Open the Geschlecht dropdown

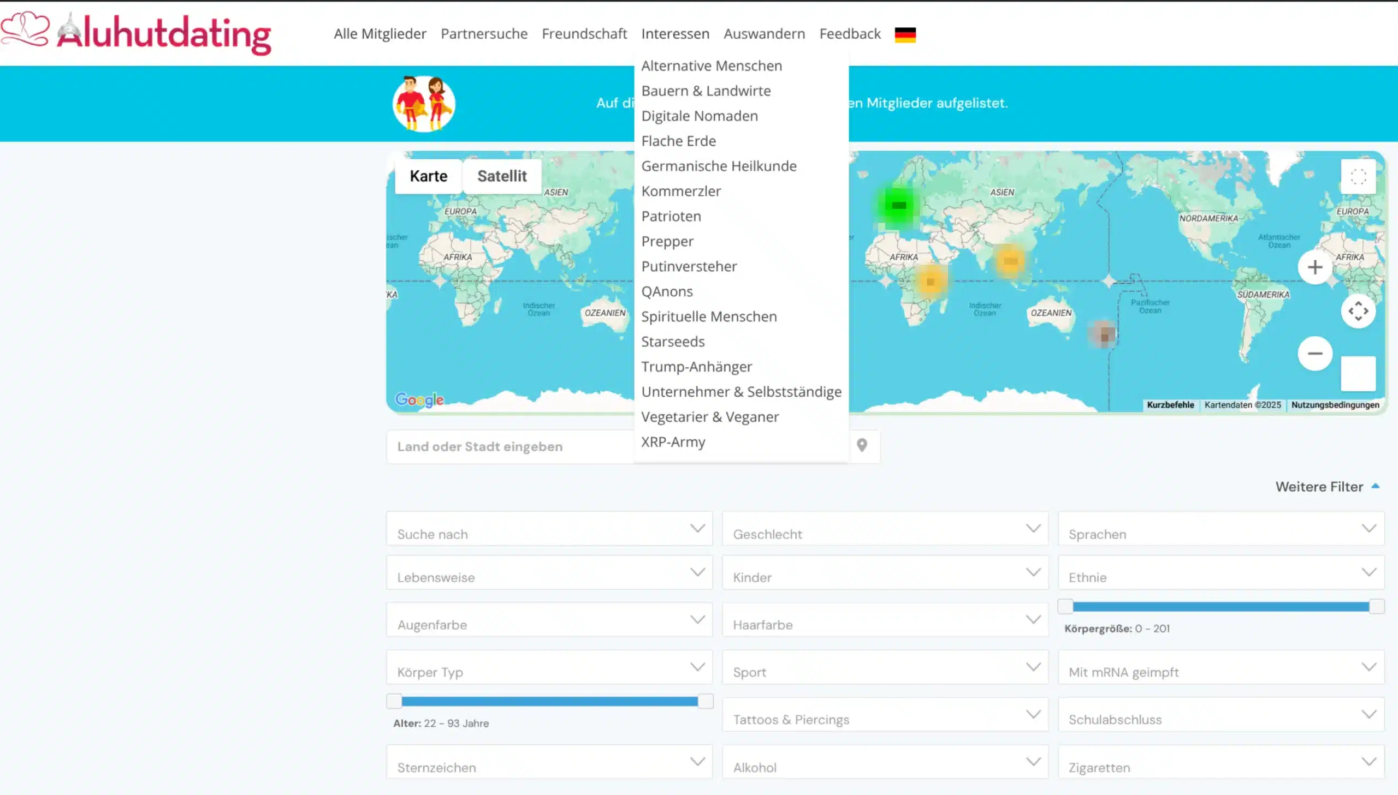coord(885,529)
